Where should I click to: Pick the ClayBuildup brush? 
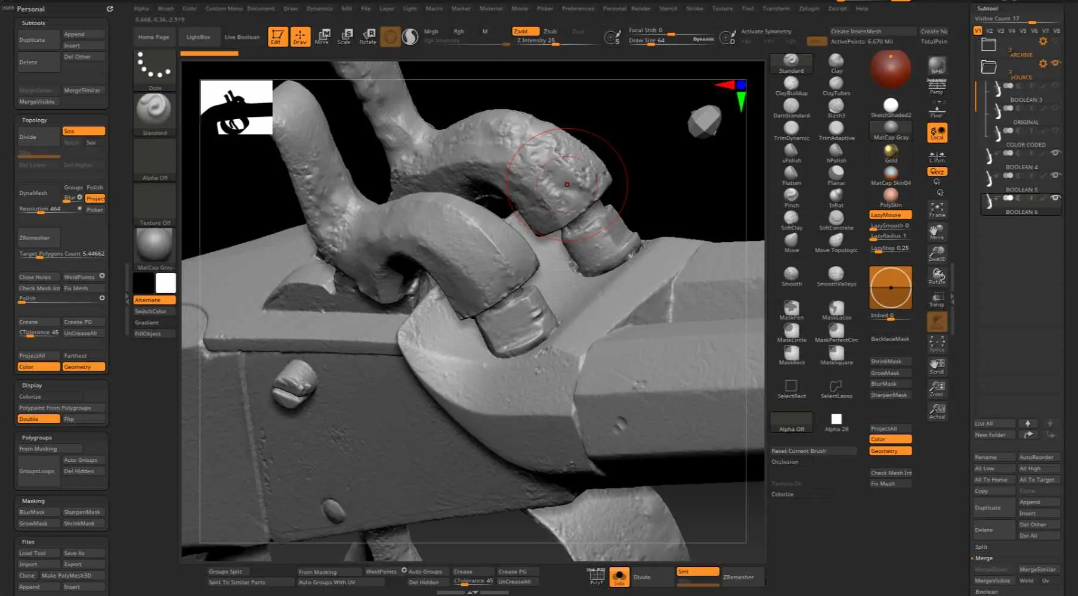point(791,87)
